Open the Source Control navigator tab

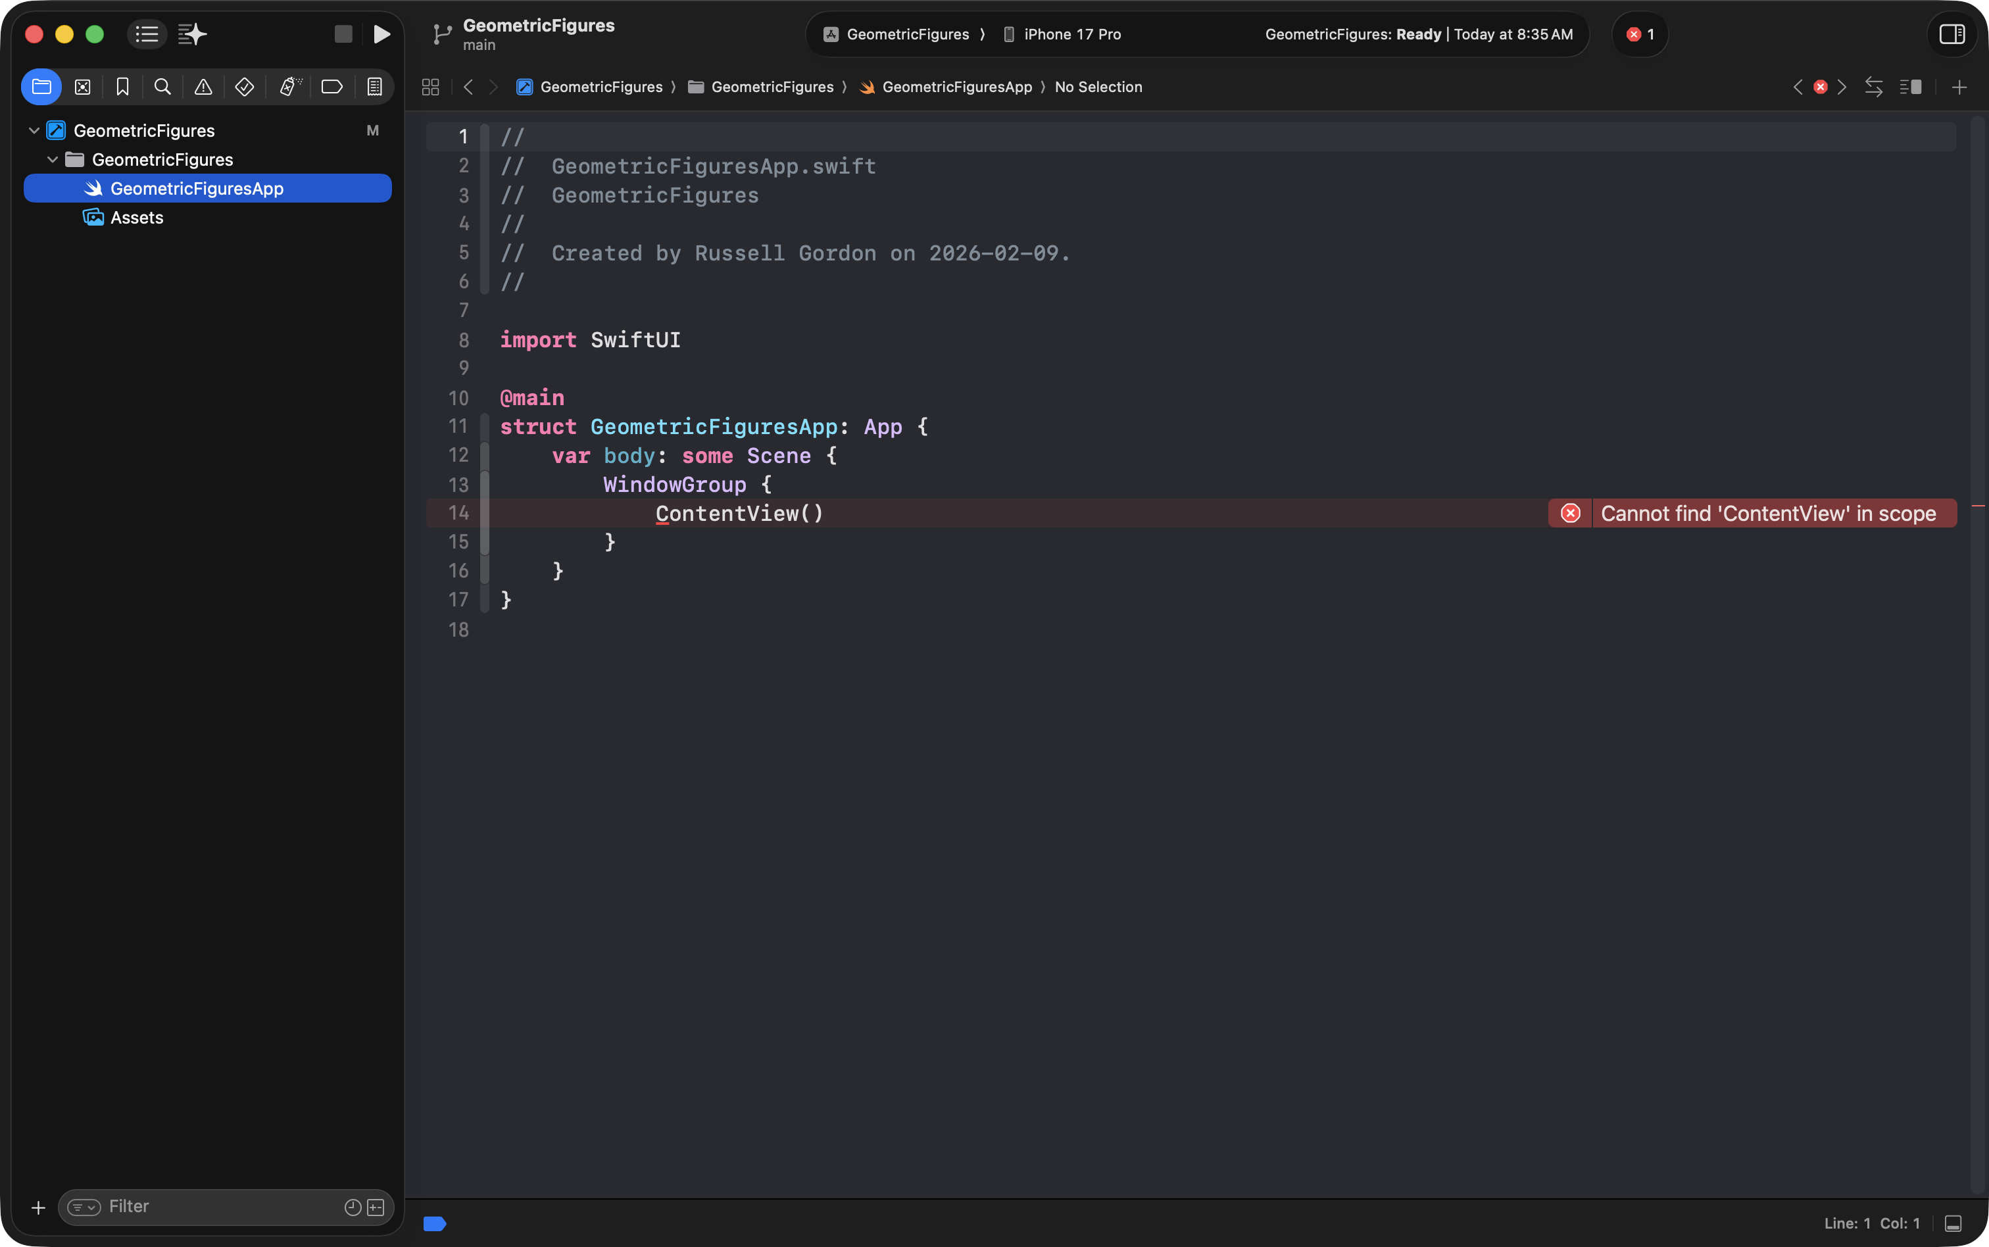tap(82, 87)
